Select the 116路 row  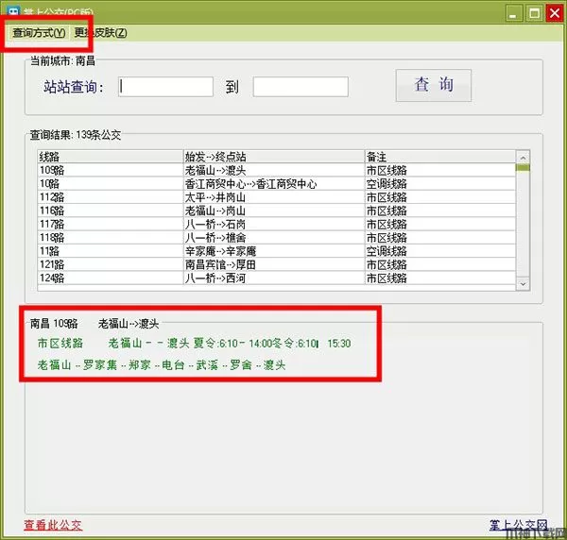pyautogui.click(x=277, y=211)
